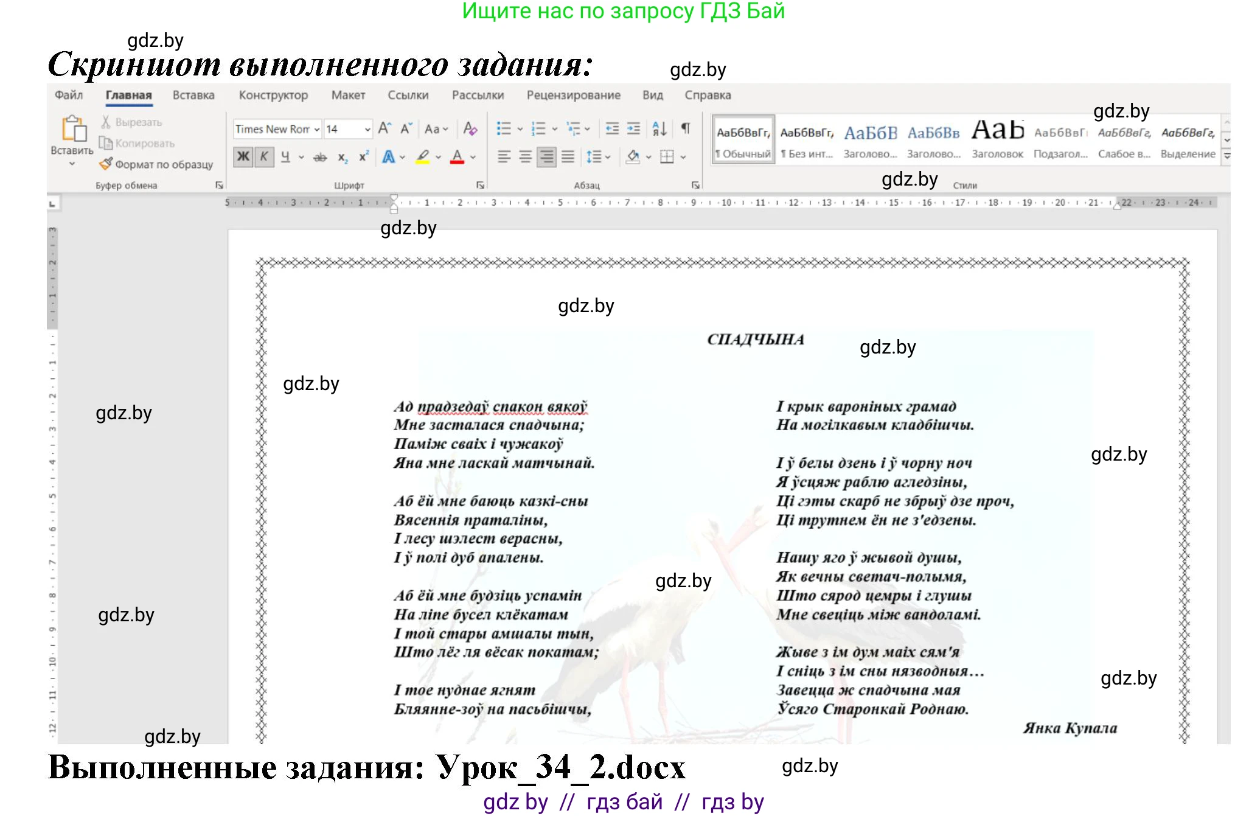Click the Format Painter (Формат по образцу) brush
Screen dimensions: 1249x816
click(106, 164)
